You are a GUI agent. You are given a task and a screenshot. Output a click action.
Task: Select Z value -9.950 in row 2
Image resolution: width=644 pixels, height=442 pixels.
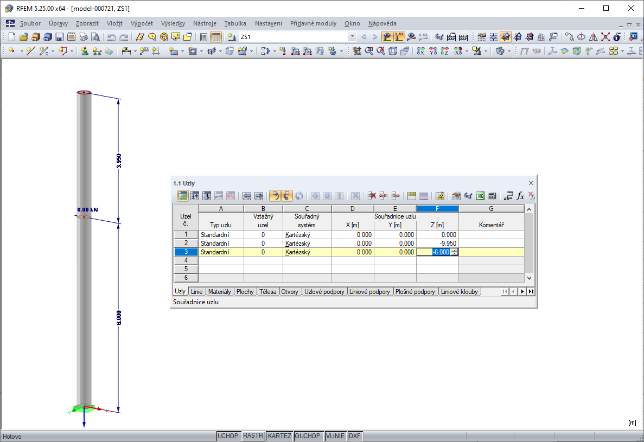(x=437, y=244)
